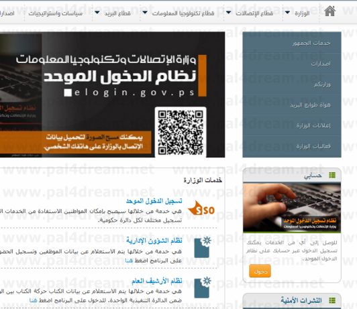The width and height of the screenshot is (357, 309).
Task: Click the green list icon beside النشرات الأمنية
Action: click(x=332, y=300)
